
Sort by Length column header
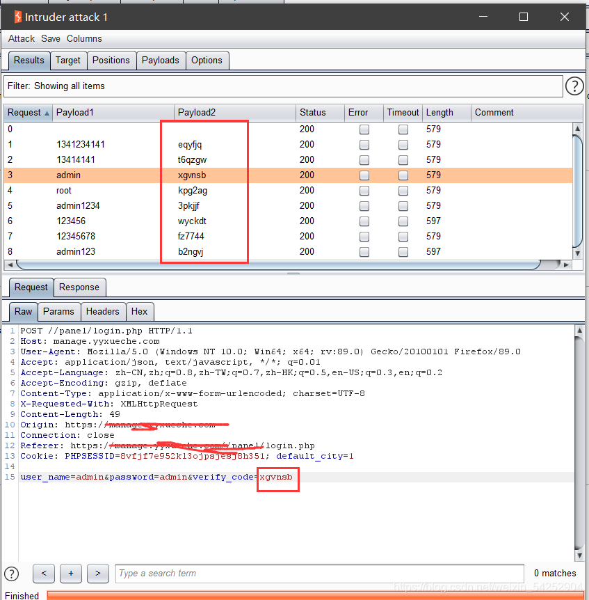(x=446, y=113)
